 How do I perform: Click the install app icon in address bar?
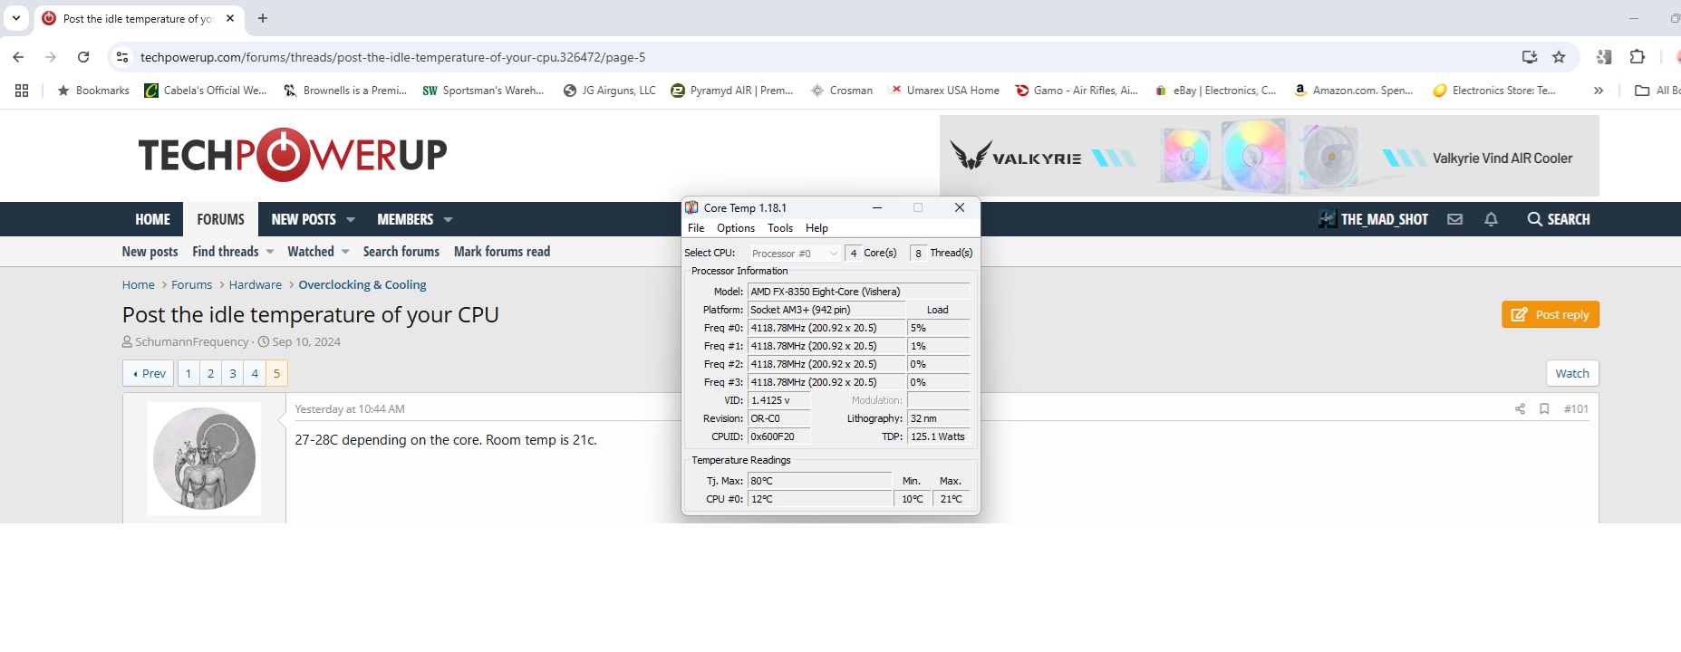click(x=1530, y=57)
